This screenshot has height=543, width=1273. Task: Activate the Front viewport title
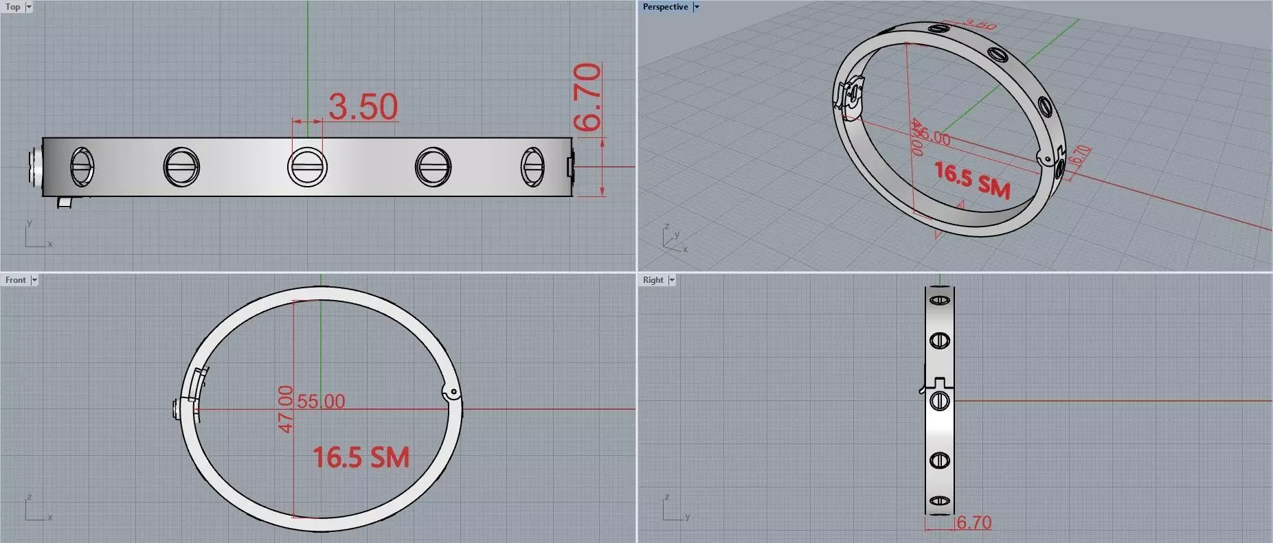[16, 280]
